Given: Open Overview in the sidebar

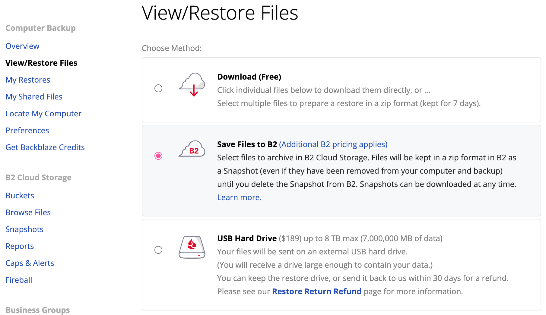Looking at the screenshot, I should point(22,46).
